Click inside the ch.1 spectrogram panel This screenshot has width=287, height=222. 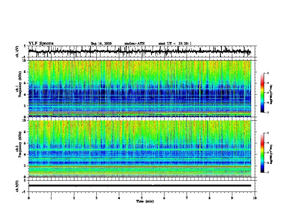pyautogui.click(x=140, y=89)
